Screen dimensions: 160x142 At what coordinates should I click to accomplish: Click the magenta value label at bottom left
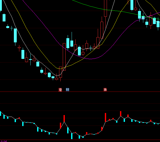pos(4,141)
